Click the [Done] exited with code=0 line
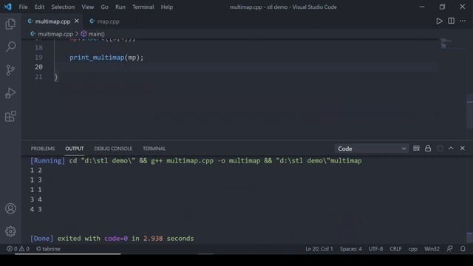 pos(112,238)
